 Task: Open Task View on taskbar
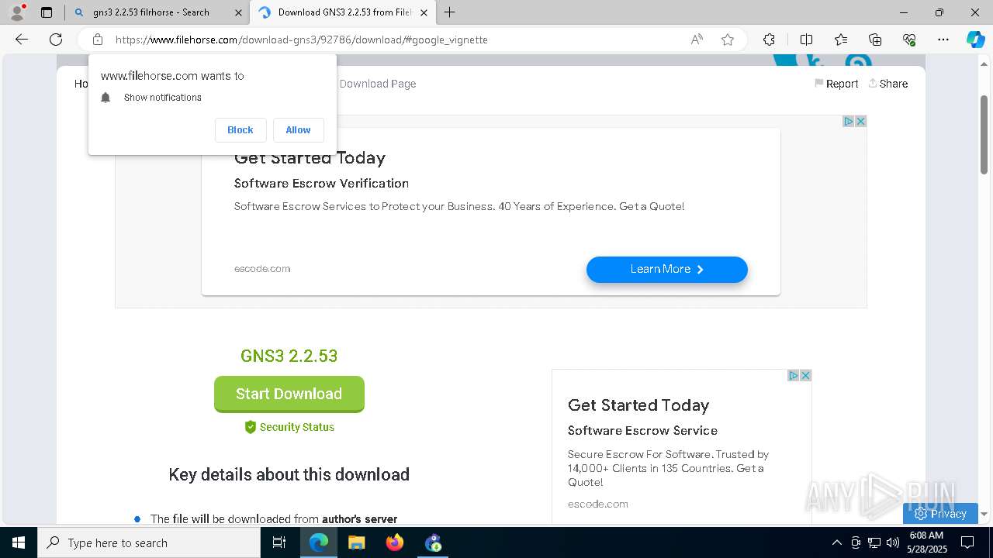279,542
